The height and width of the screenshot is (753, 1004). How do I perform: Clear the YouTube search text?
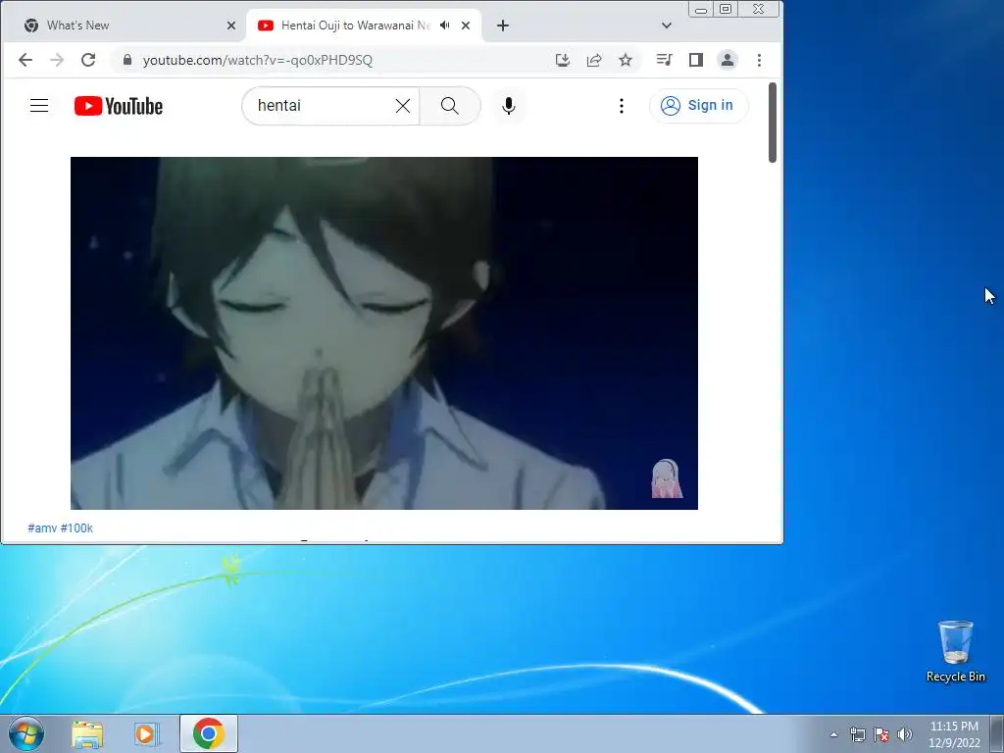click(403, 106)
